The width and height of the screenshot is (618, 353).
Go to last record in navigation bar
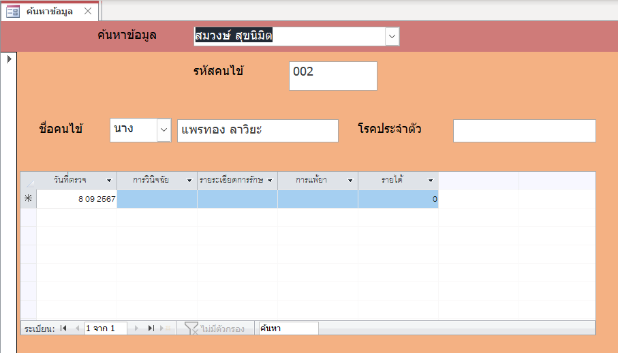(x=151, y=328)
